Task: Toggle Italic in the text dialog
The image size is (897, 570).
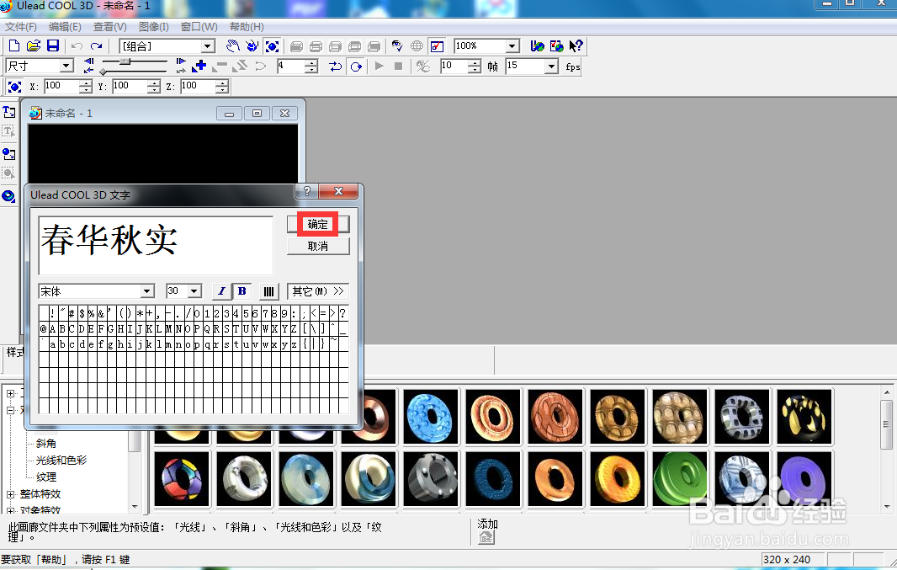Action: click(x=221, y=292)
